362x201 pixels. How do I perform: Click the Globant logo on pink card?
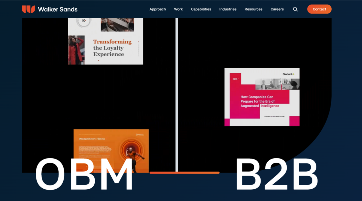[x=288, y=74]
